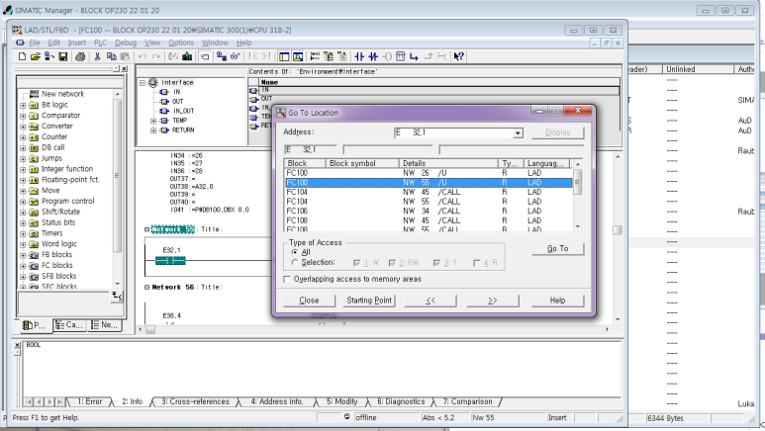The width and height of the screenshot is (765, 431).
Task: Collapse Network 56 section
Action: tap(146, 288)
